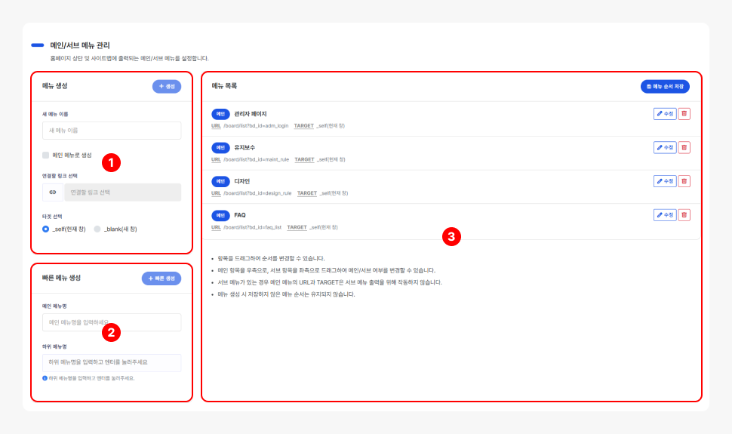
Task: Delete the 관리자 페이지 menu via trash icon
Action: (x=684, y=114)
